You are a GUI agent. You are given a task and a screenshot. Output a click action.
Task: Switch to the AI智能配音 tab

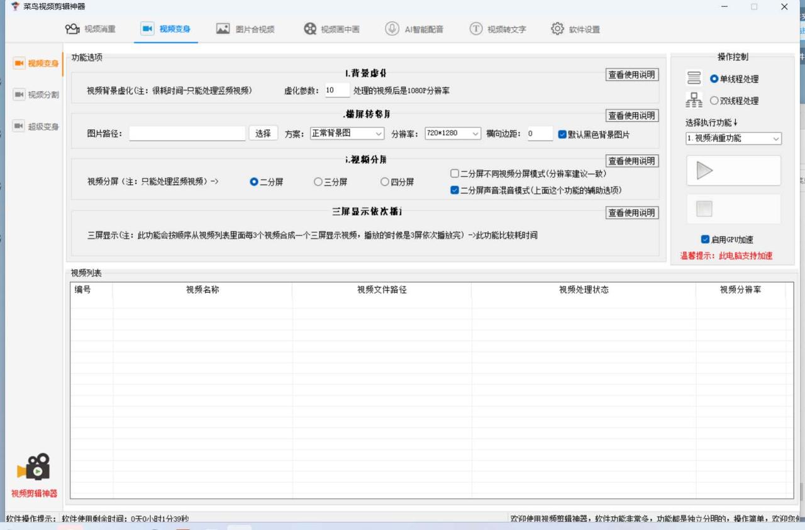pos(414,28)
